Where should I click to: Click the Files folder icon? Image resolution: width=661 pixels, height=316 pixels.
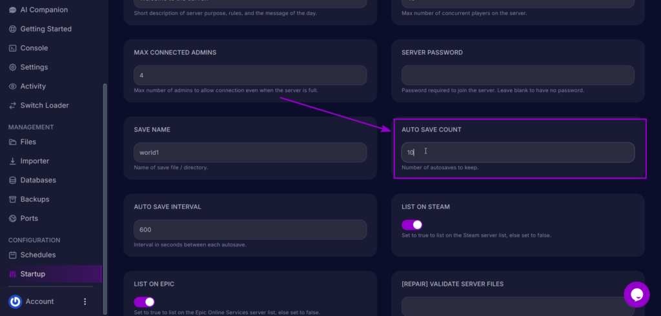[13, 142]
